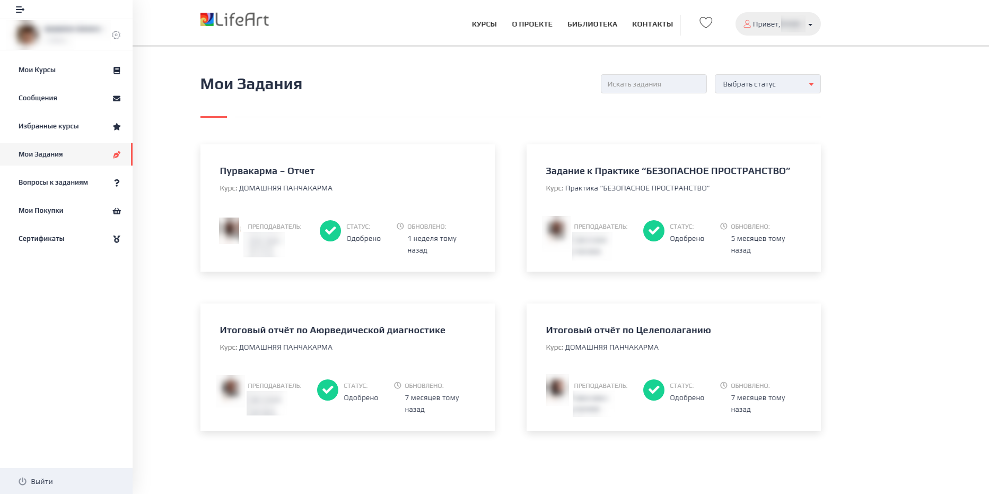Click the book icon beside Мои Курсы

(x=117, y=71)
